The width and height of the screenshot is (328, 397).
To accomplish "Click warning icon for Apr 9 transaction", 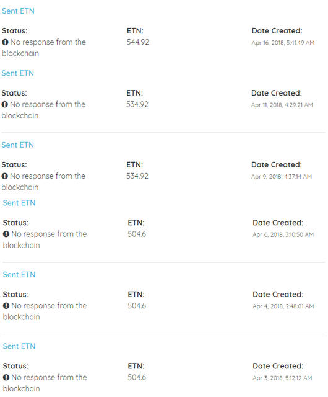I will tap(4, 176).
